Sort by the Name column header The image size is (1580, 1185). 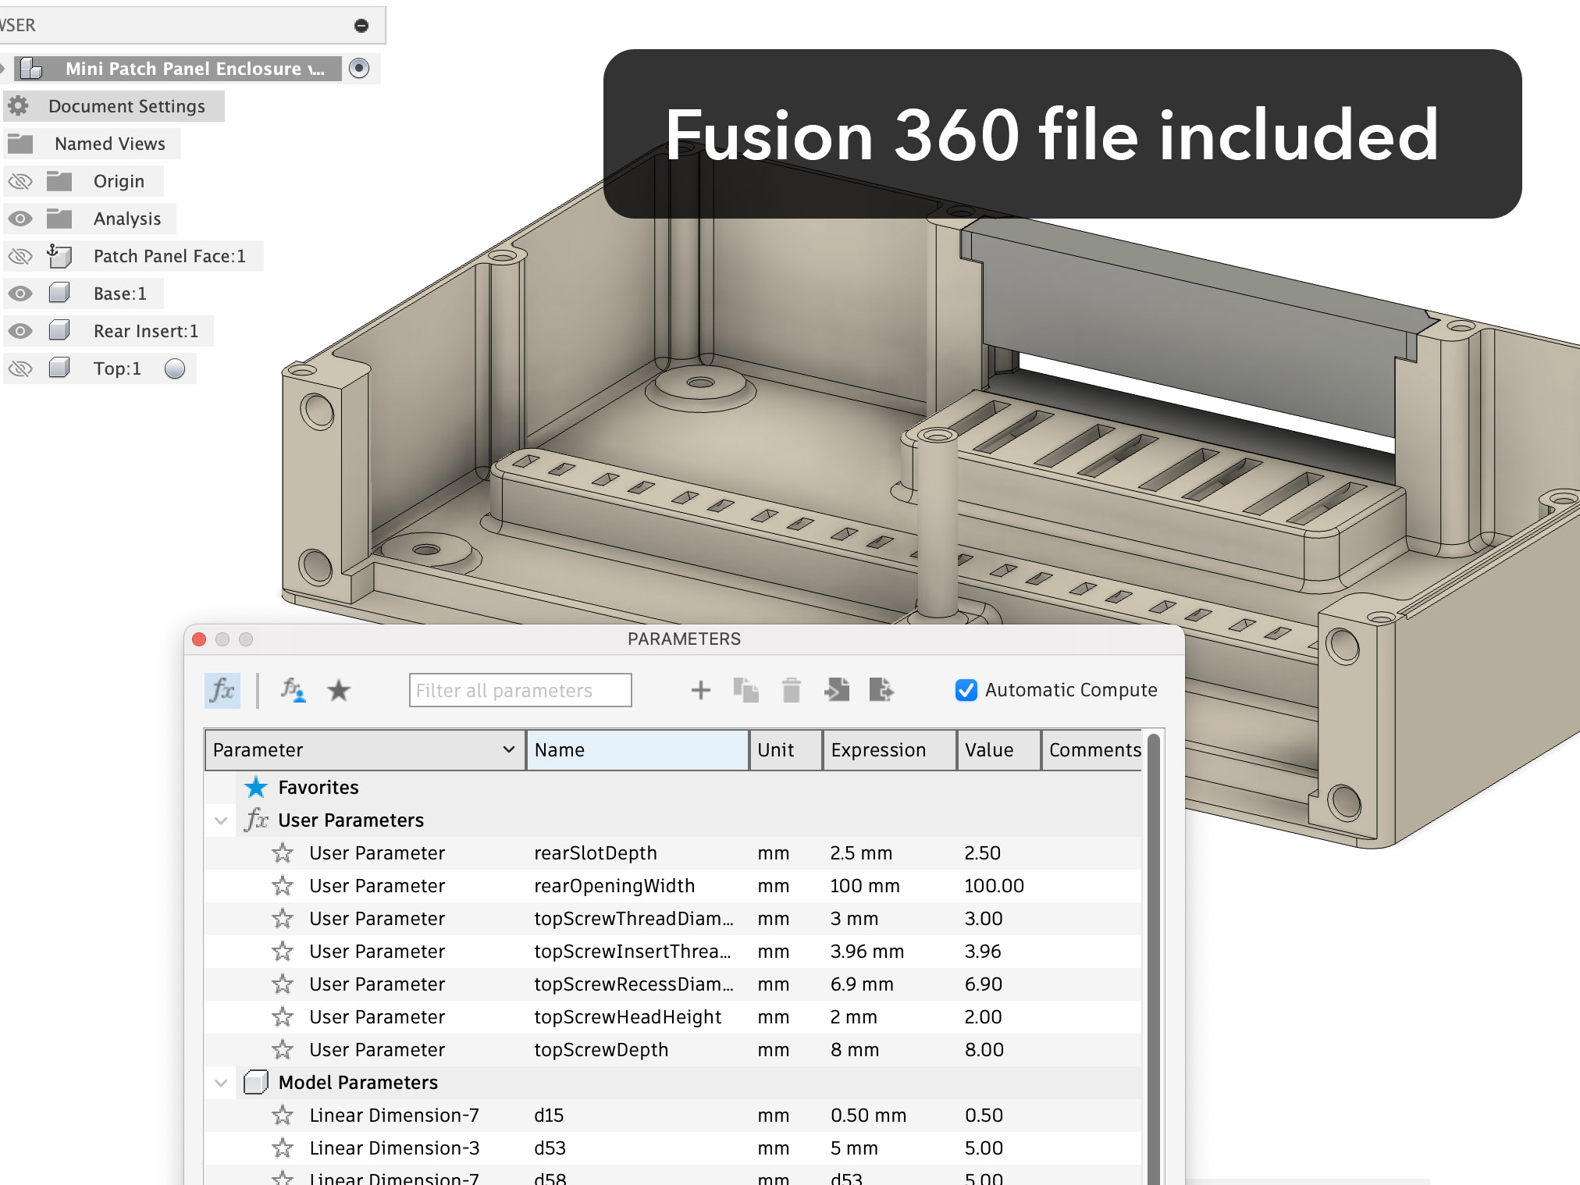[x=638, y=749]
